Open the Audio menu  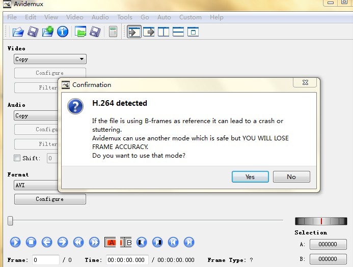click(100, 17)
